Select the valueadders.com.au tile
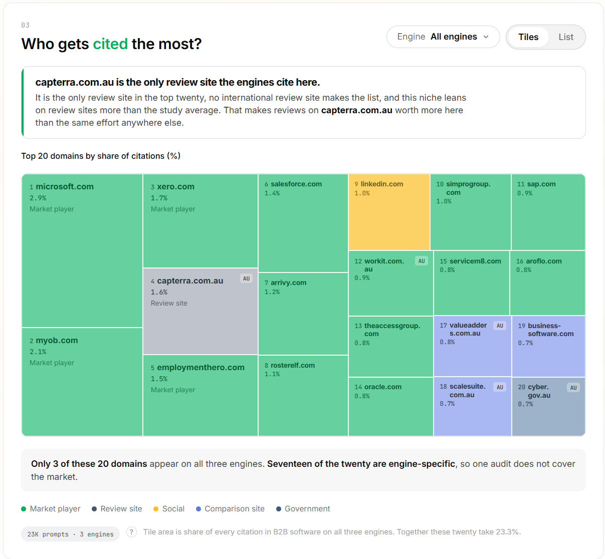The height and width of the screenshot is (559, 605). 473,346
